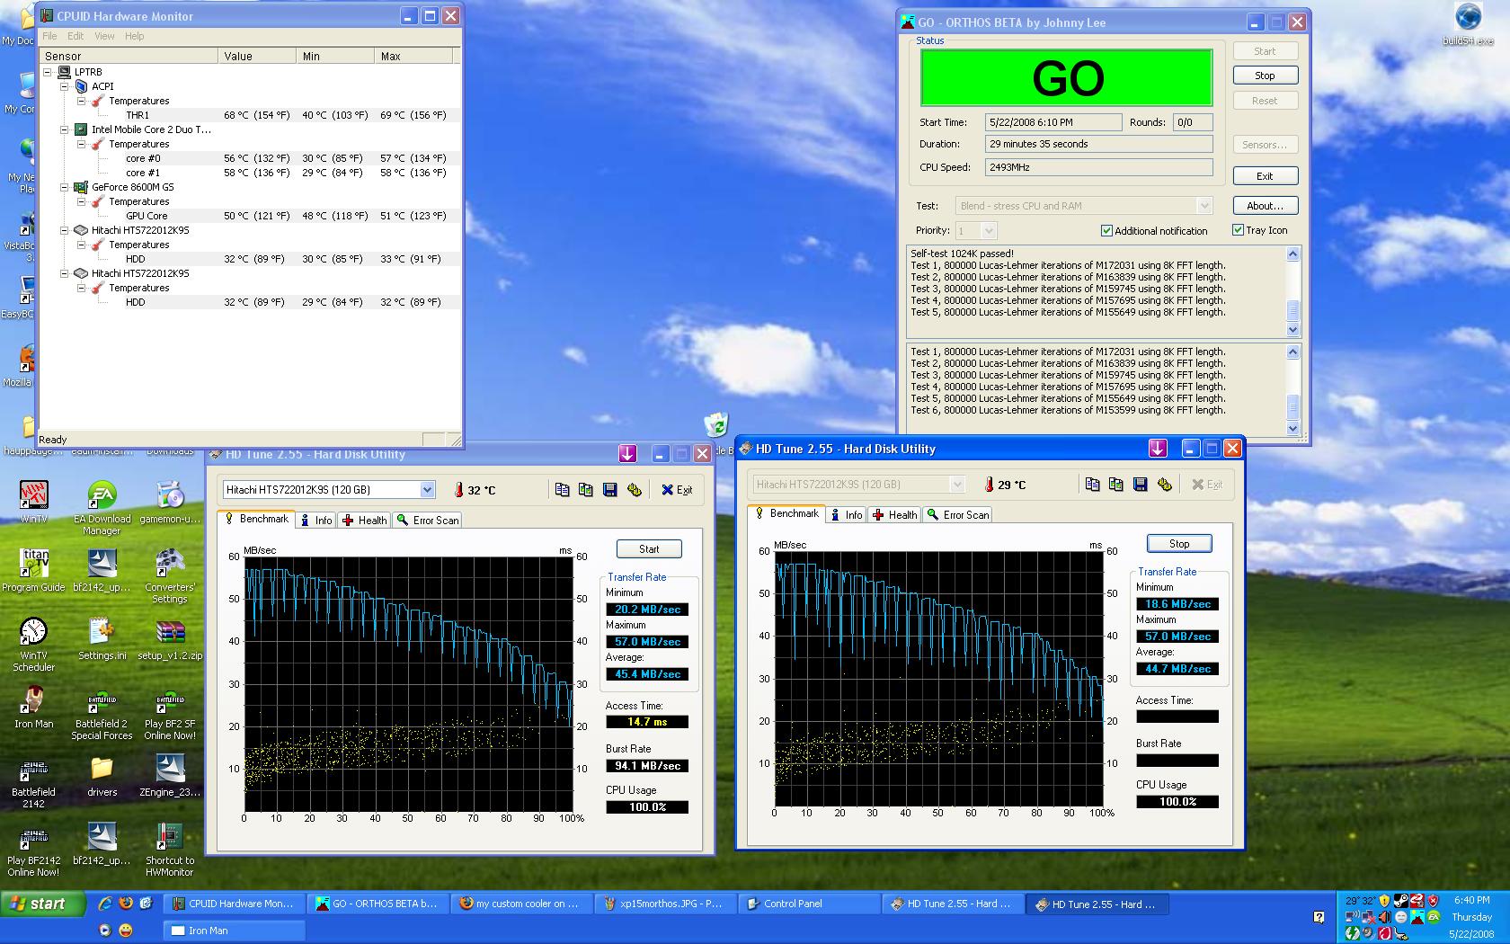The width and height of the screenshot is (1510, 944).
Task: Open drive dropdown in right HD Tune window
Action: (957, 485)
